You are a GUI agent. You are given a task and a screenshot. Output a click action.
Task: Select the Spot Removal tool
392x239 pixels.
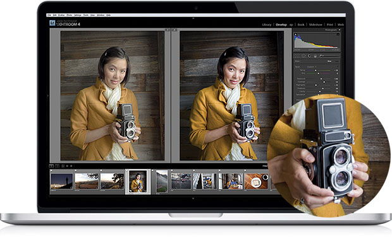pos(305,56)
